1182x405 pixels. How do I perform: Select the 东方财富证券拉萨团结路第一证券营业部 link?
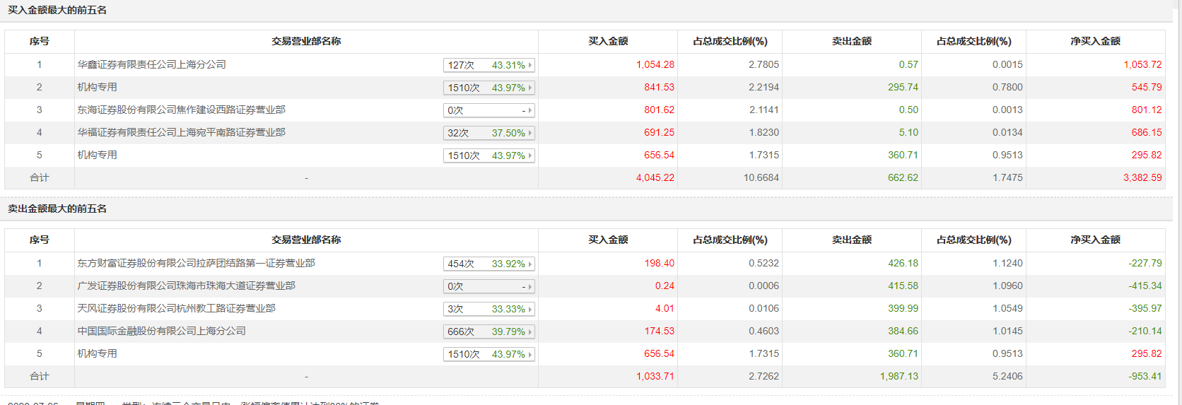tap(196, 263)
